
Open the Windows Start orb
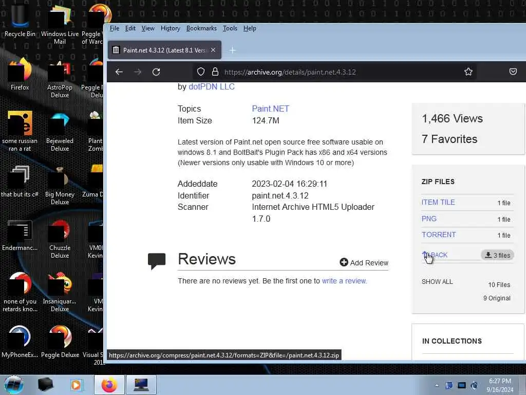click(x=13, y=385)
